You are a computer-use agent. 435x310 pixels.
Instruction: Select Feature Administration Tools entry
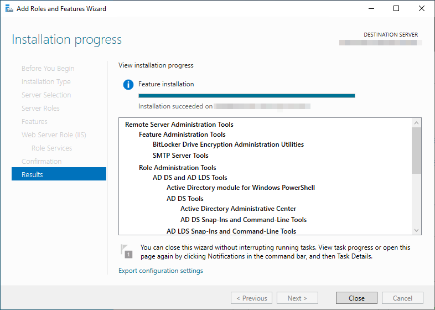pos(182,135)
